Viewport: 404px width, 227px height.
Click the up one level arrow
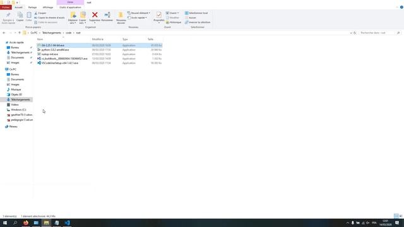pos(20,33)
